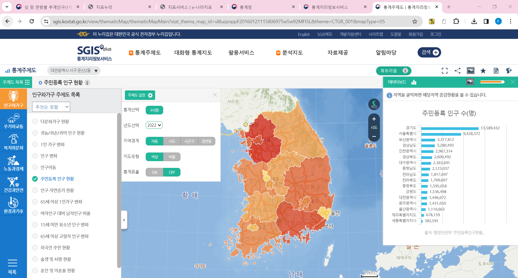518x278 pixels.
Task: Click the share icon in map toolbar
Action: (458, 71)
